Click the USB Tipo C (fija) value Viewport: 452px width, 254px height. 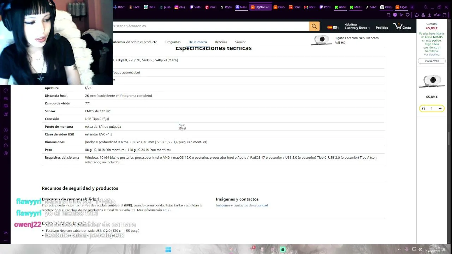tap(97, 119)
